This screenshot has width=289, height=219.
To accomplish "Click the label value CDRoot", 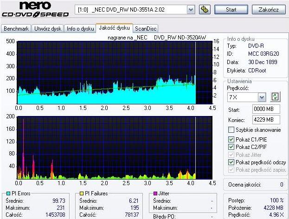I will click(x=257, y=71).
